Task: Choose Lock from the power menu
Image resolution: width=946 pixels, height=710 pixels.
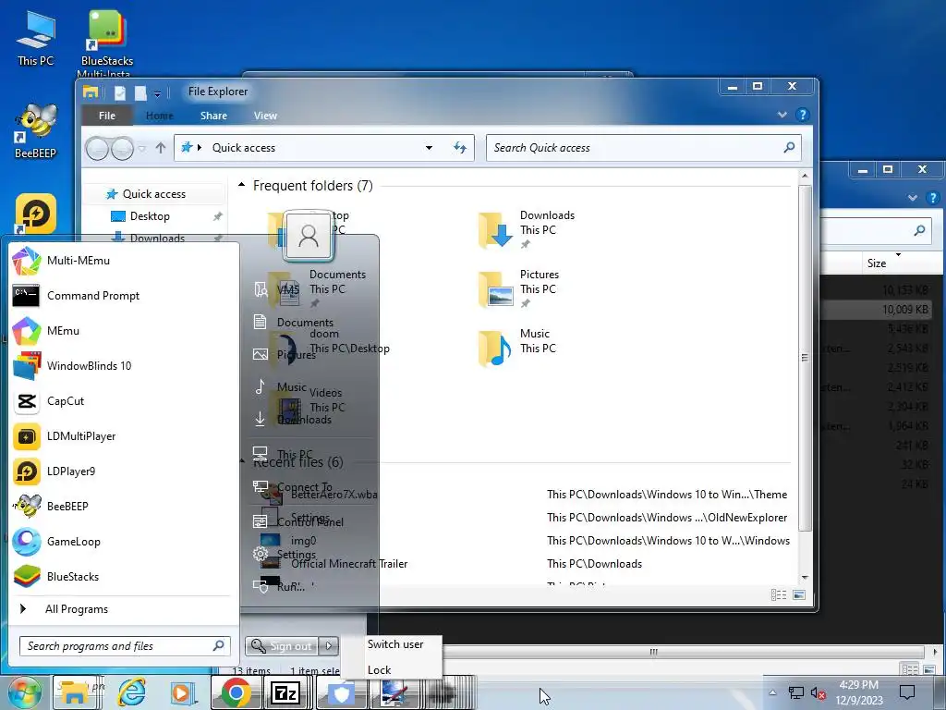Action: tap(380, 670)
